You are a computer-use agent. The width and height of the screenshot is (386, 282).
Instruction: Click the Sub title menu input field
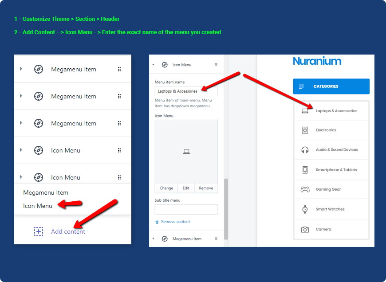tap(186, 209)
